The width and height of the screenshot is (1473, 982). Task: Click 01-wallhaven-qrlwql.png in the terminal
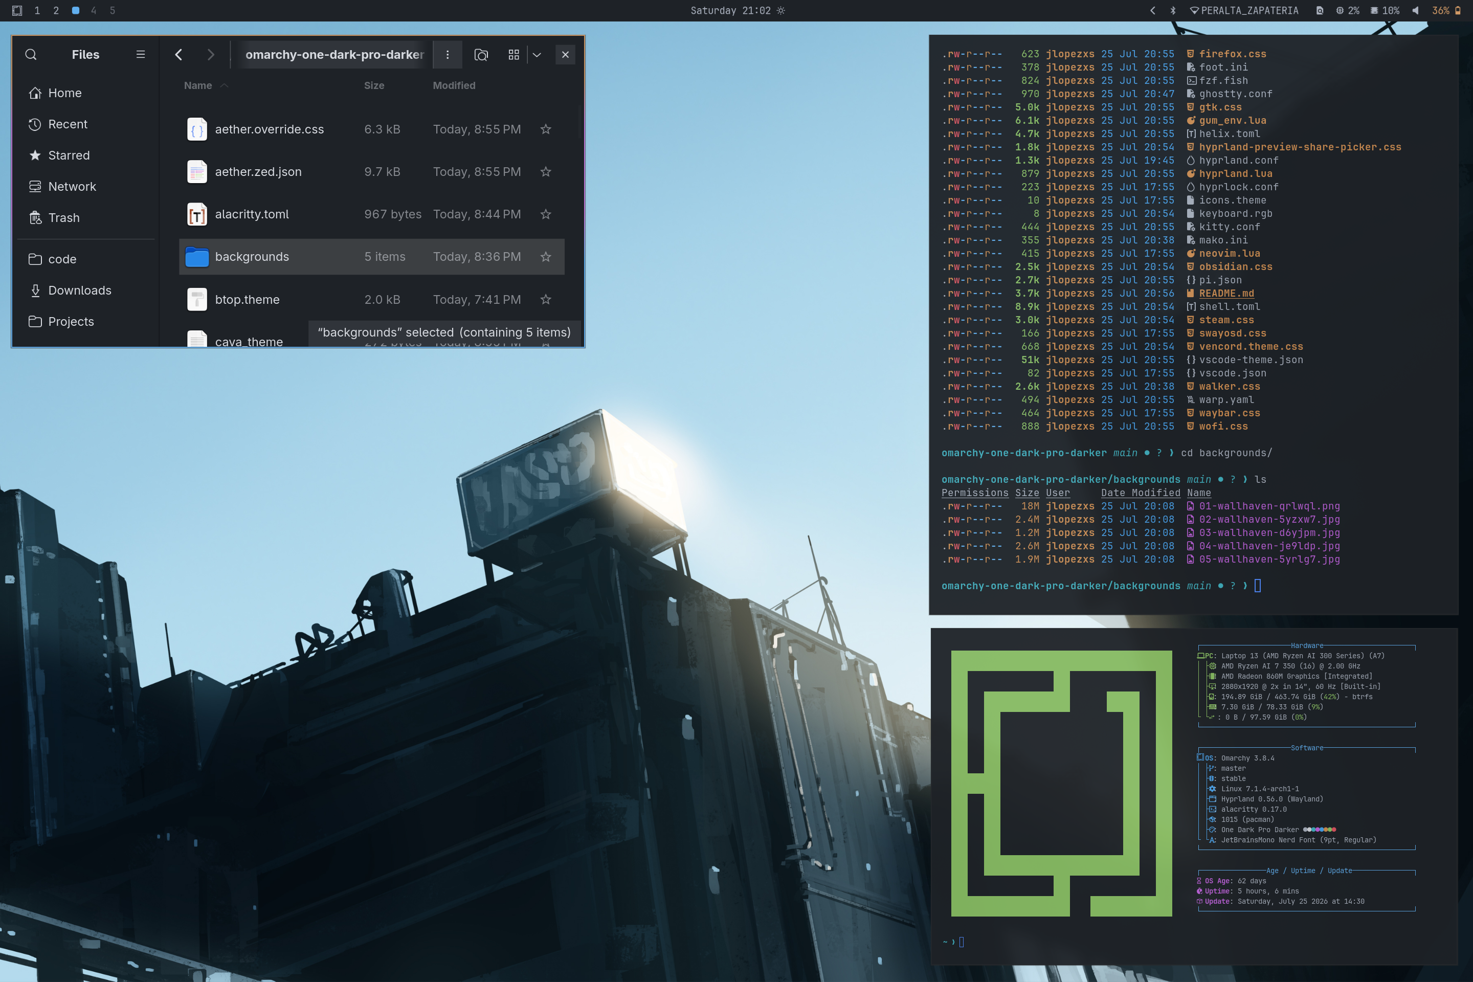tap(1269, 506)
